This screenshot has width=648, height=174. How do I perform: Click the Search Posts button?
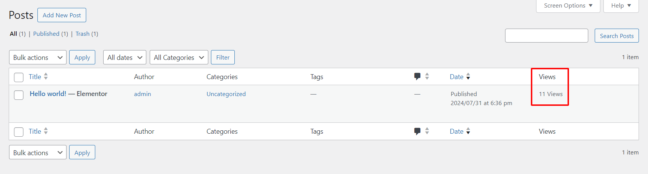point(617,36)
